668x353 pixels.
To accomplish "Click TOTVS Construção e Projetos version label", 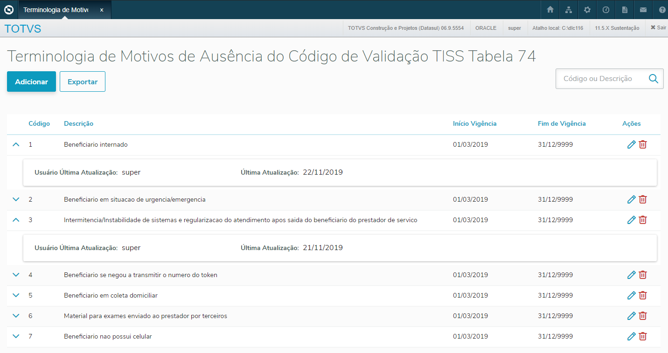I will (x=406, y=28).
